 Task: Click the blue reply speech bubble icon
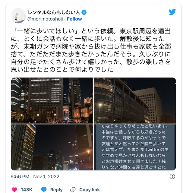[x=44, y=189]
